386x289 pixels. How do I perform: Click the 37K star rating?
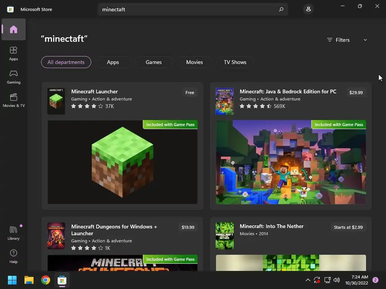pos(93,106)
